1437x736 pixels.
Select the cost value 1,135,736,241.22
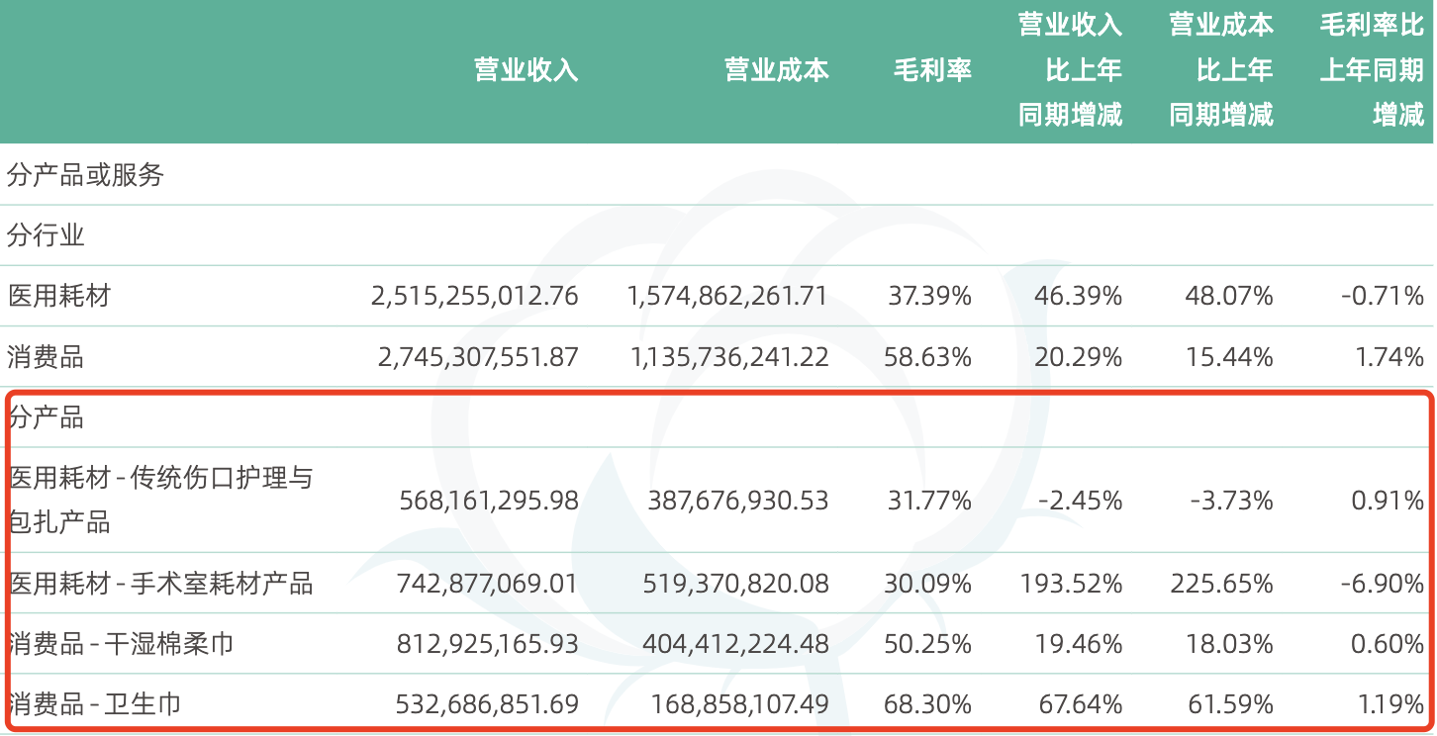pyautogui.click(x=728, y=357)
